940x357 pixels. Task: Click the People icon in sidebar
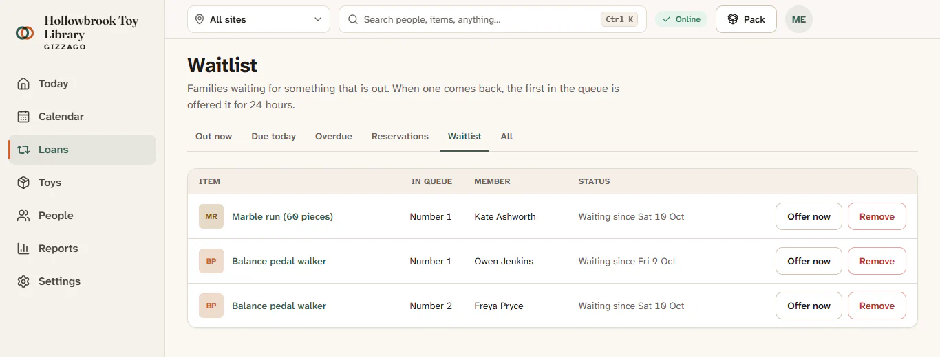click(23, 216)
